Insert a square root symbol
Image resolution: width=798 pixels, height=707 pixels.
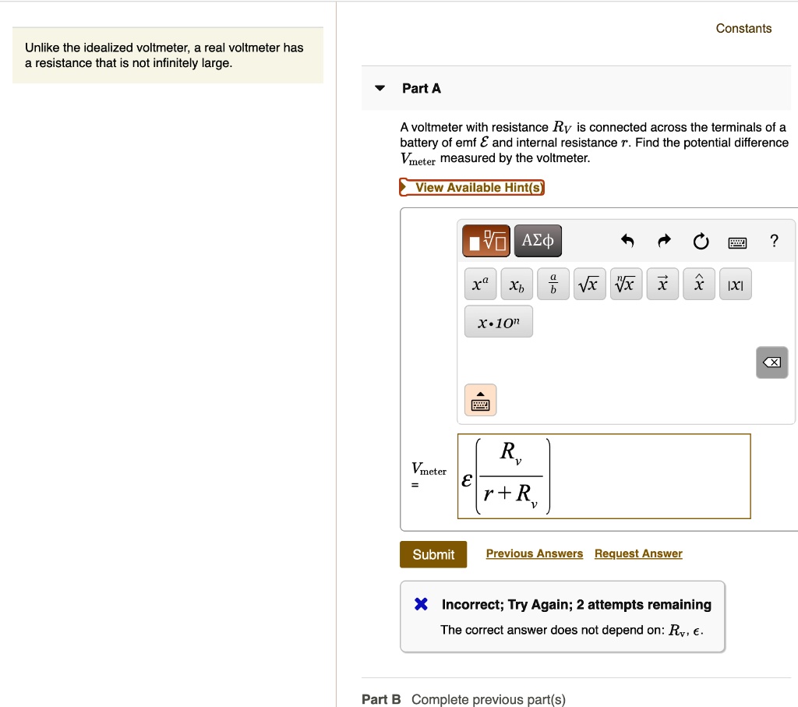point(589,285)
